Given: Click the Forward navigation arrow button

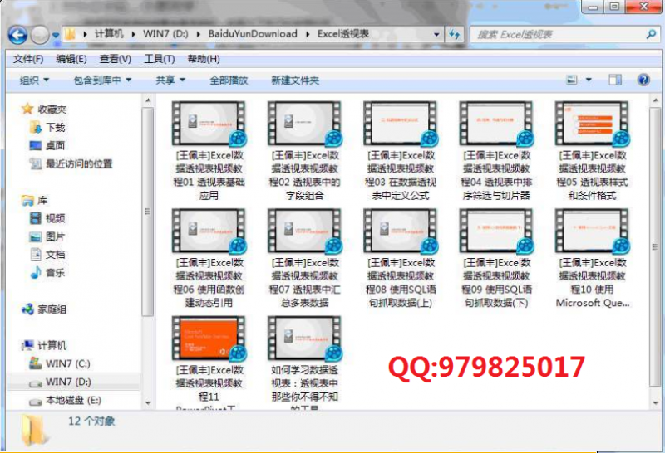Looking at the screenshot, I should (40, 35).
